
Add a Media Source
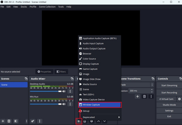coord(99,84)
